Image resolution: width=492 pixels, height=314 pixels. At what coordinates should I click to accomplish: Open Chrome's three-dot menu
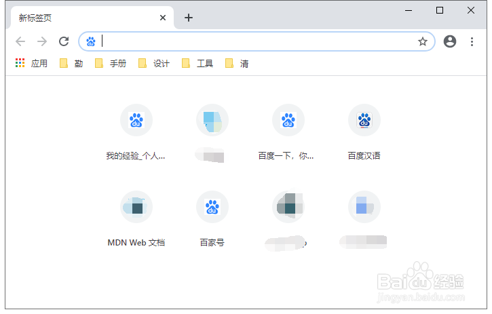pyautogui.click(x=472, y=41)
